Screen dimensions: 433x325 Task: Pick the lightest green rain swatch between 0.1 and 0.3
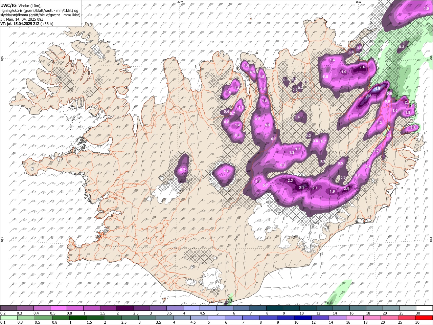pyautogui.click(x=9, y=318)
